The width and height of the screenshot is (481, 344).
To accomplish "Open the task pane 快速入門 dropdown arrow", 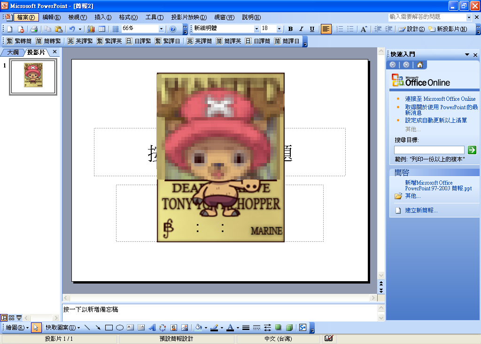I will click(467, 54).
